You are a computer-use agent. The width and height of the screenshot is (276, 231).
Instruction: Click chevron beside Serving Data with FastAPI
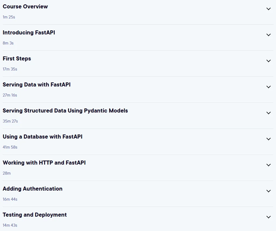tap(268, 87)
